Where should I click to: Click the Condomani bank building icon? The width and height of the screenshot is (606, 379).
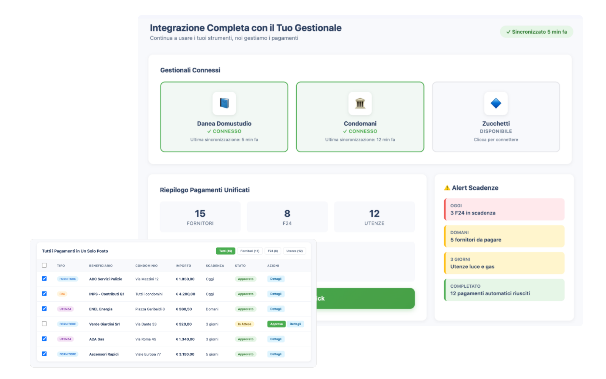pyautogui.click(x=360, y=103)
